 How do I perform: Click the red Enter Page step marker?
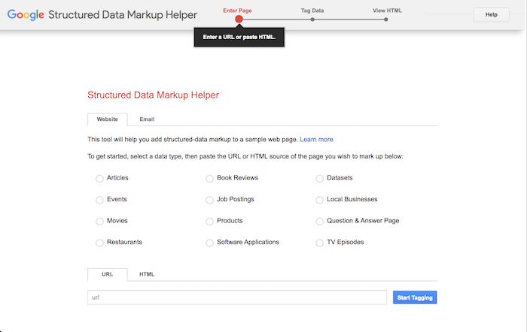click(x=239, y=19)
